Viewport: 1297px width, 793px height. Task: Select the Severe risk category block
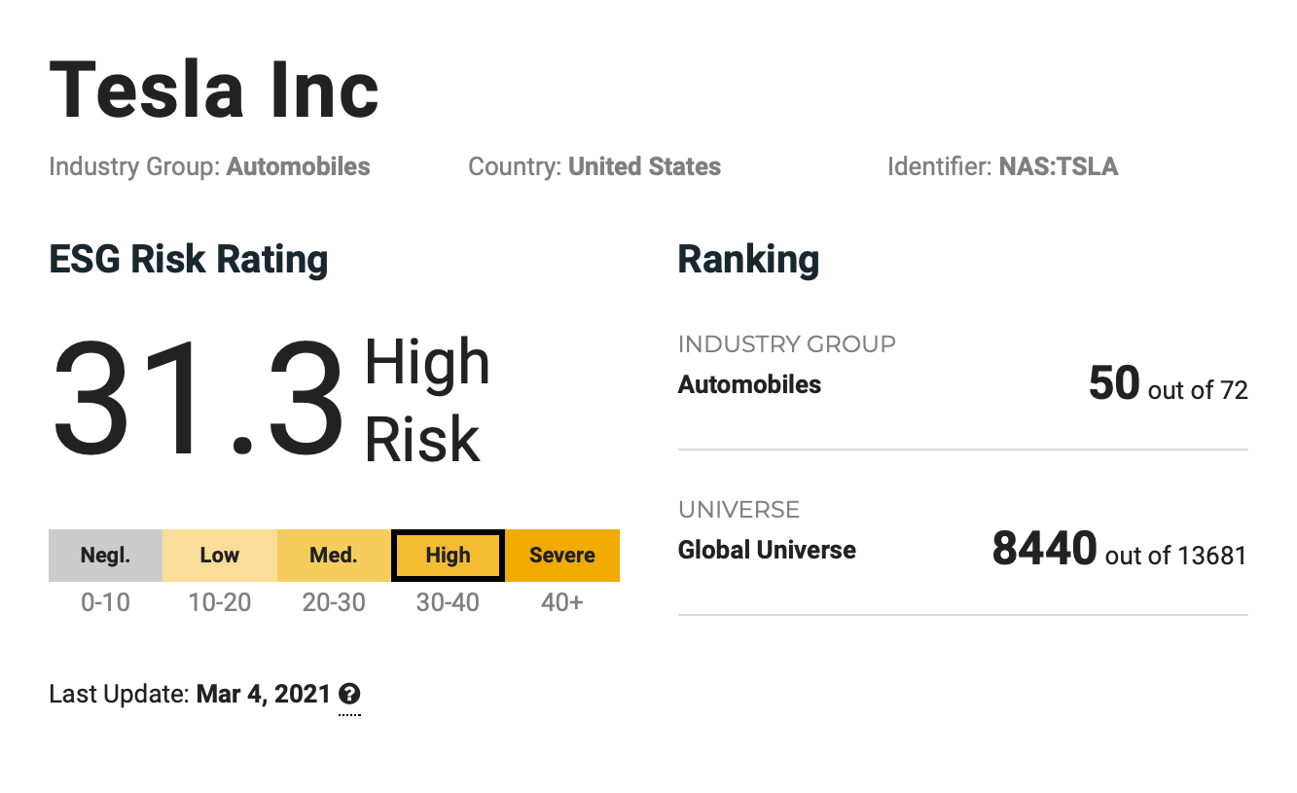pos(562,556)
